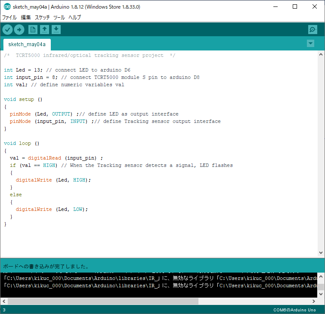Screen dimensions: 325x314
Task: Click the editor scrollbar down arrow
Action: (x=321, y=252)
